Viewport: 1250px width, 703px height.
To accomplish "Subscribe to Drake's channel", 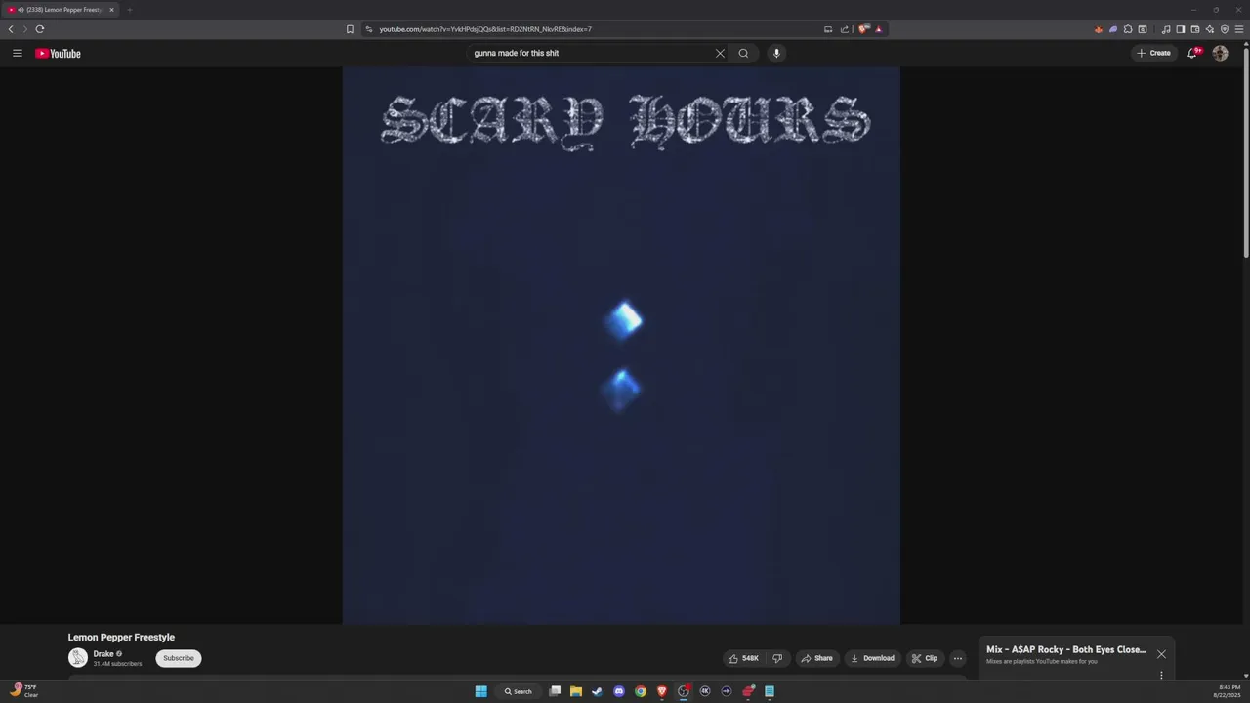I will click(x=179, y=658).
